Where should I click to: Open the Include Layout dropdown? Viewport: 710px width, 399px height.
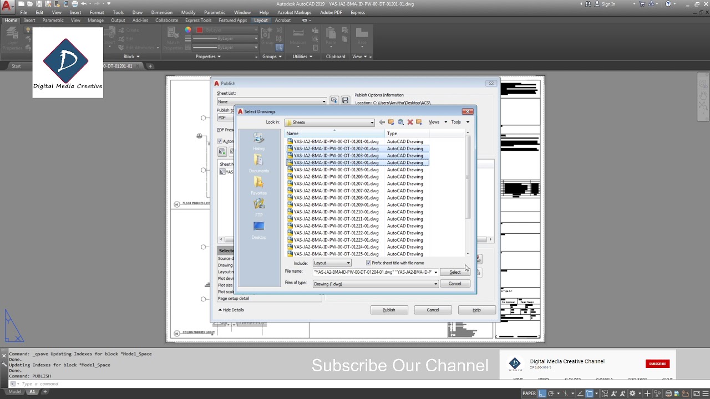pyautogui.click(x=332, y=263)
